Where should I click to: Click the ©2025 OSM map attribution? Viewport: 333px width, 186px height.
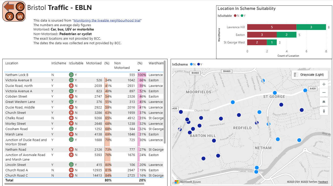[293, 182]
